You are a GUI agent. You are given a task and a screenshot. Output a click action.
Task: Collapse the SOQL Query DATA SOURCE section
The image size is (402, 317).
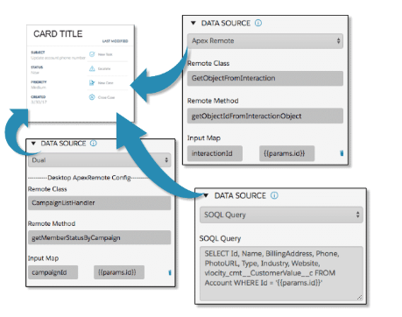206,195
